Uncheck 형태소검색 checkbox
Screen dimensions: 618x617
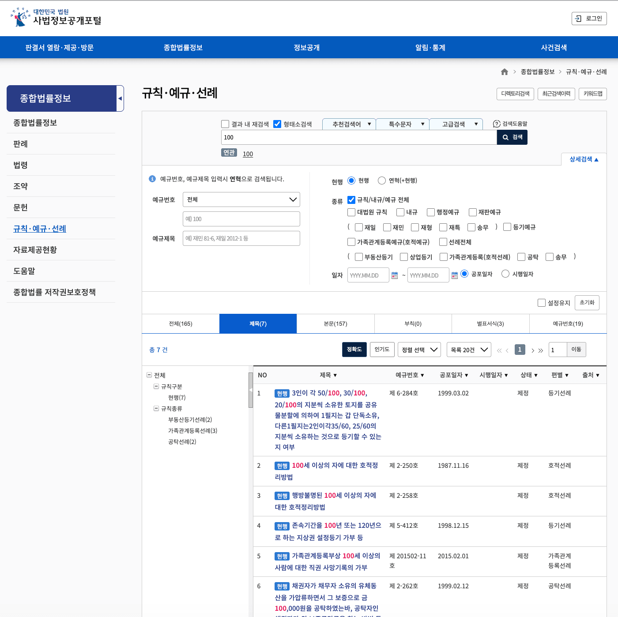pos(277,124)
